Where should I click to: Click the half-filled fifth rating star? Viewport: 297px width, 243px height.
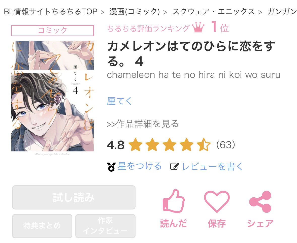pos(204,145)
